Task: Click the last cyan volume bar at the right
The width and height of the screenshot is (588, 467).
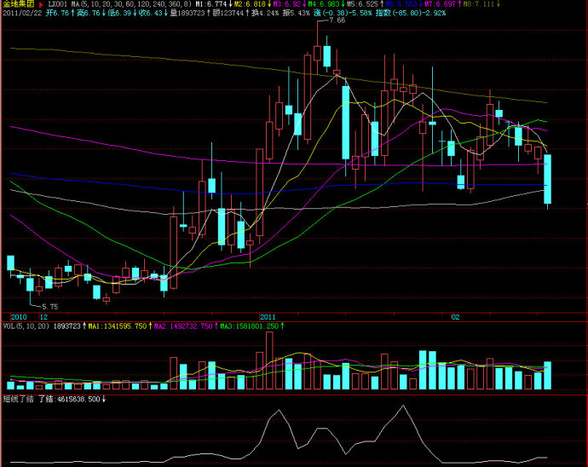Action: (547, 376)
